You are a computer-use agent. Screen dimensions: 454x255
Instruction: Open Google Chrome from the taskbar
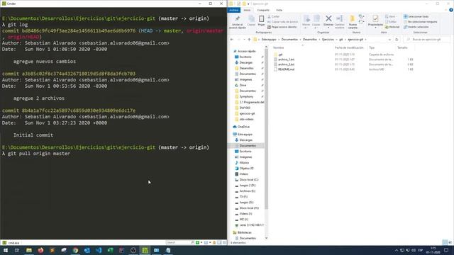click(x=75, y=250)
